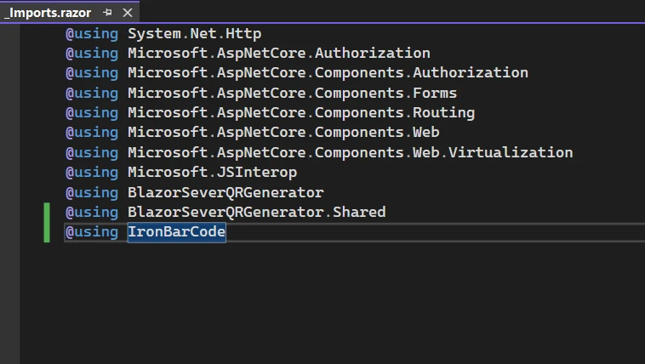Screen dimensions: 645x364
Task: Click @using keyword before Microsoft.JSInterop
Action: pos(92,173)
